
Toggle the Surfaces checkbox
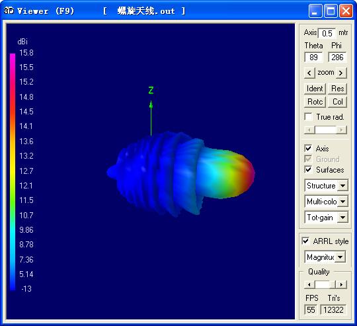(308, 169)
